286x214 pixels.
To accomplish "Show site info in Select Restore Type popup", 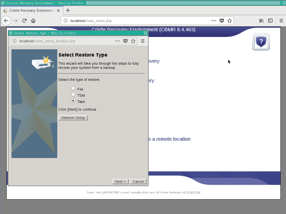I will tap(15, 41).
